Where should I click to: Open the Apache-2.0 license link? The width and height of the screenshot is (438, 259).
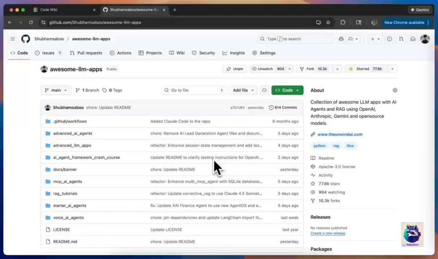point(337,166)
